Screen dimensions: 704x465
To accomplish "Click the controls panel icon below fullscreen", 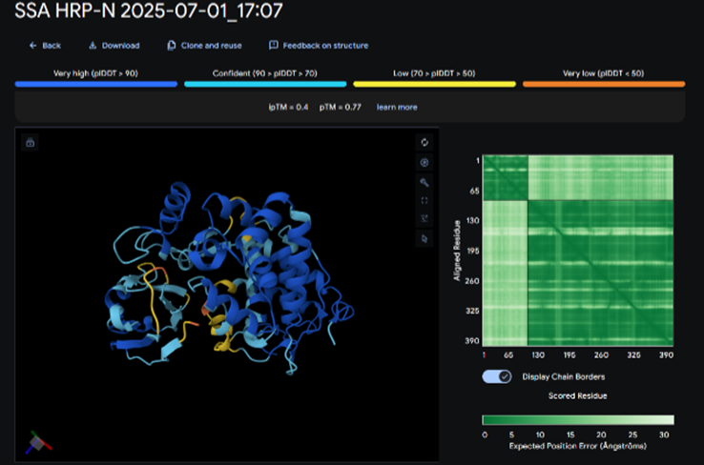I will point(424,219).
